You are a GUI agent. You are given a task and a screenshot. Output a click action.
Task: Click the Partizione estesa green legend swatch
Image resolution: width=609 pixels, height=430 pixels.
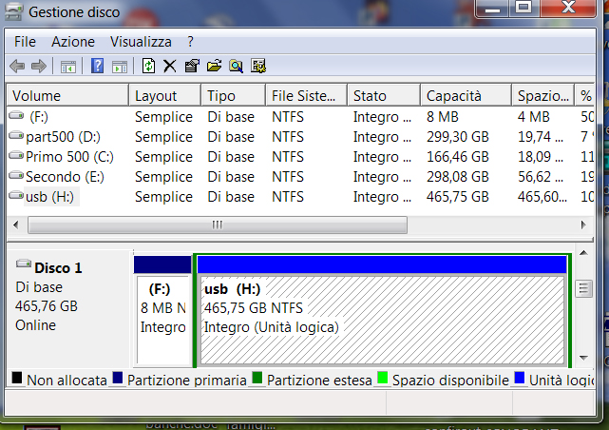[257, 378]
